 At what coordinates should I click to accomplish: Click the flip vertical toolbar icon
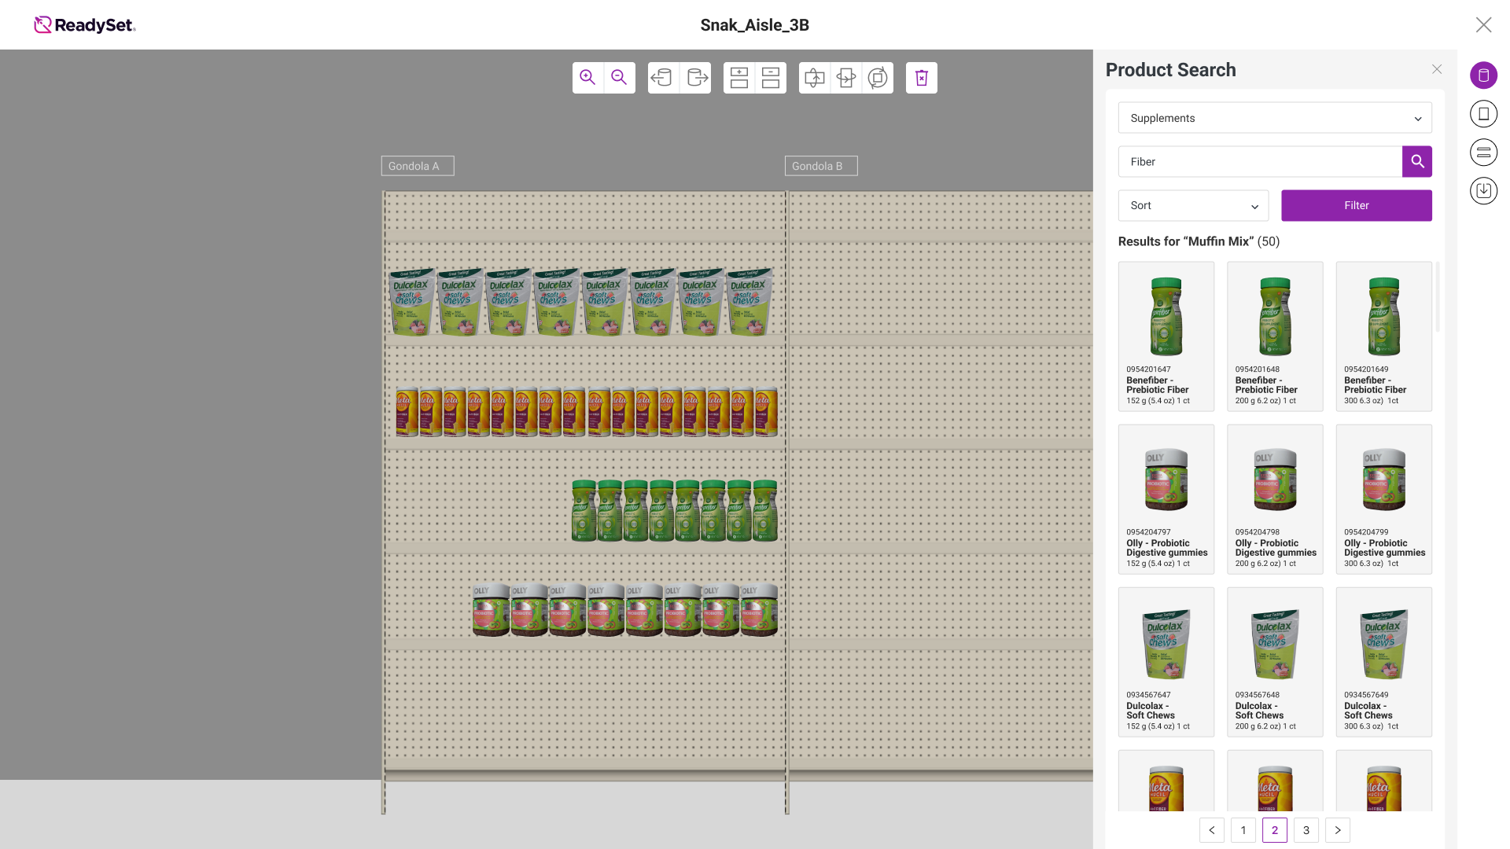click(815, 77)
